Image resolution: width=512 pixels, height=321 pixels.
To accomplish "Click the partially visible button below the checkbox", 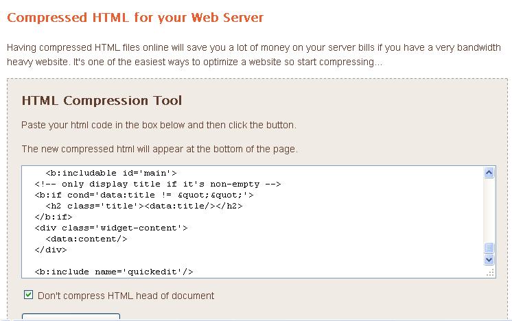I will click(x=71, y=317).
